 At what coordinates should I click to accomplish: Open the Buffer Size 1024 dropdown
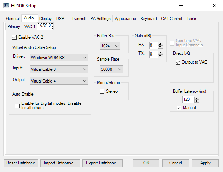[110, 46]
